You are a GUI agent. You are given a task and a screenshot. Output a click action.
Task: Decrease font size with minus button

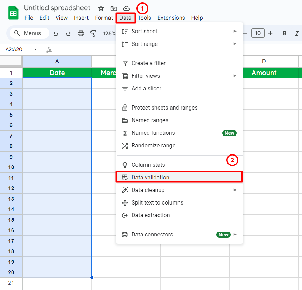tap(245, 33)
